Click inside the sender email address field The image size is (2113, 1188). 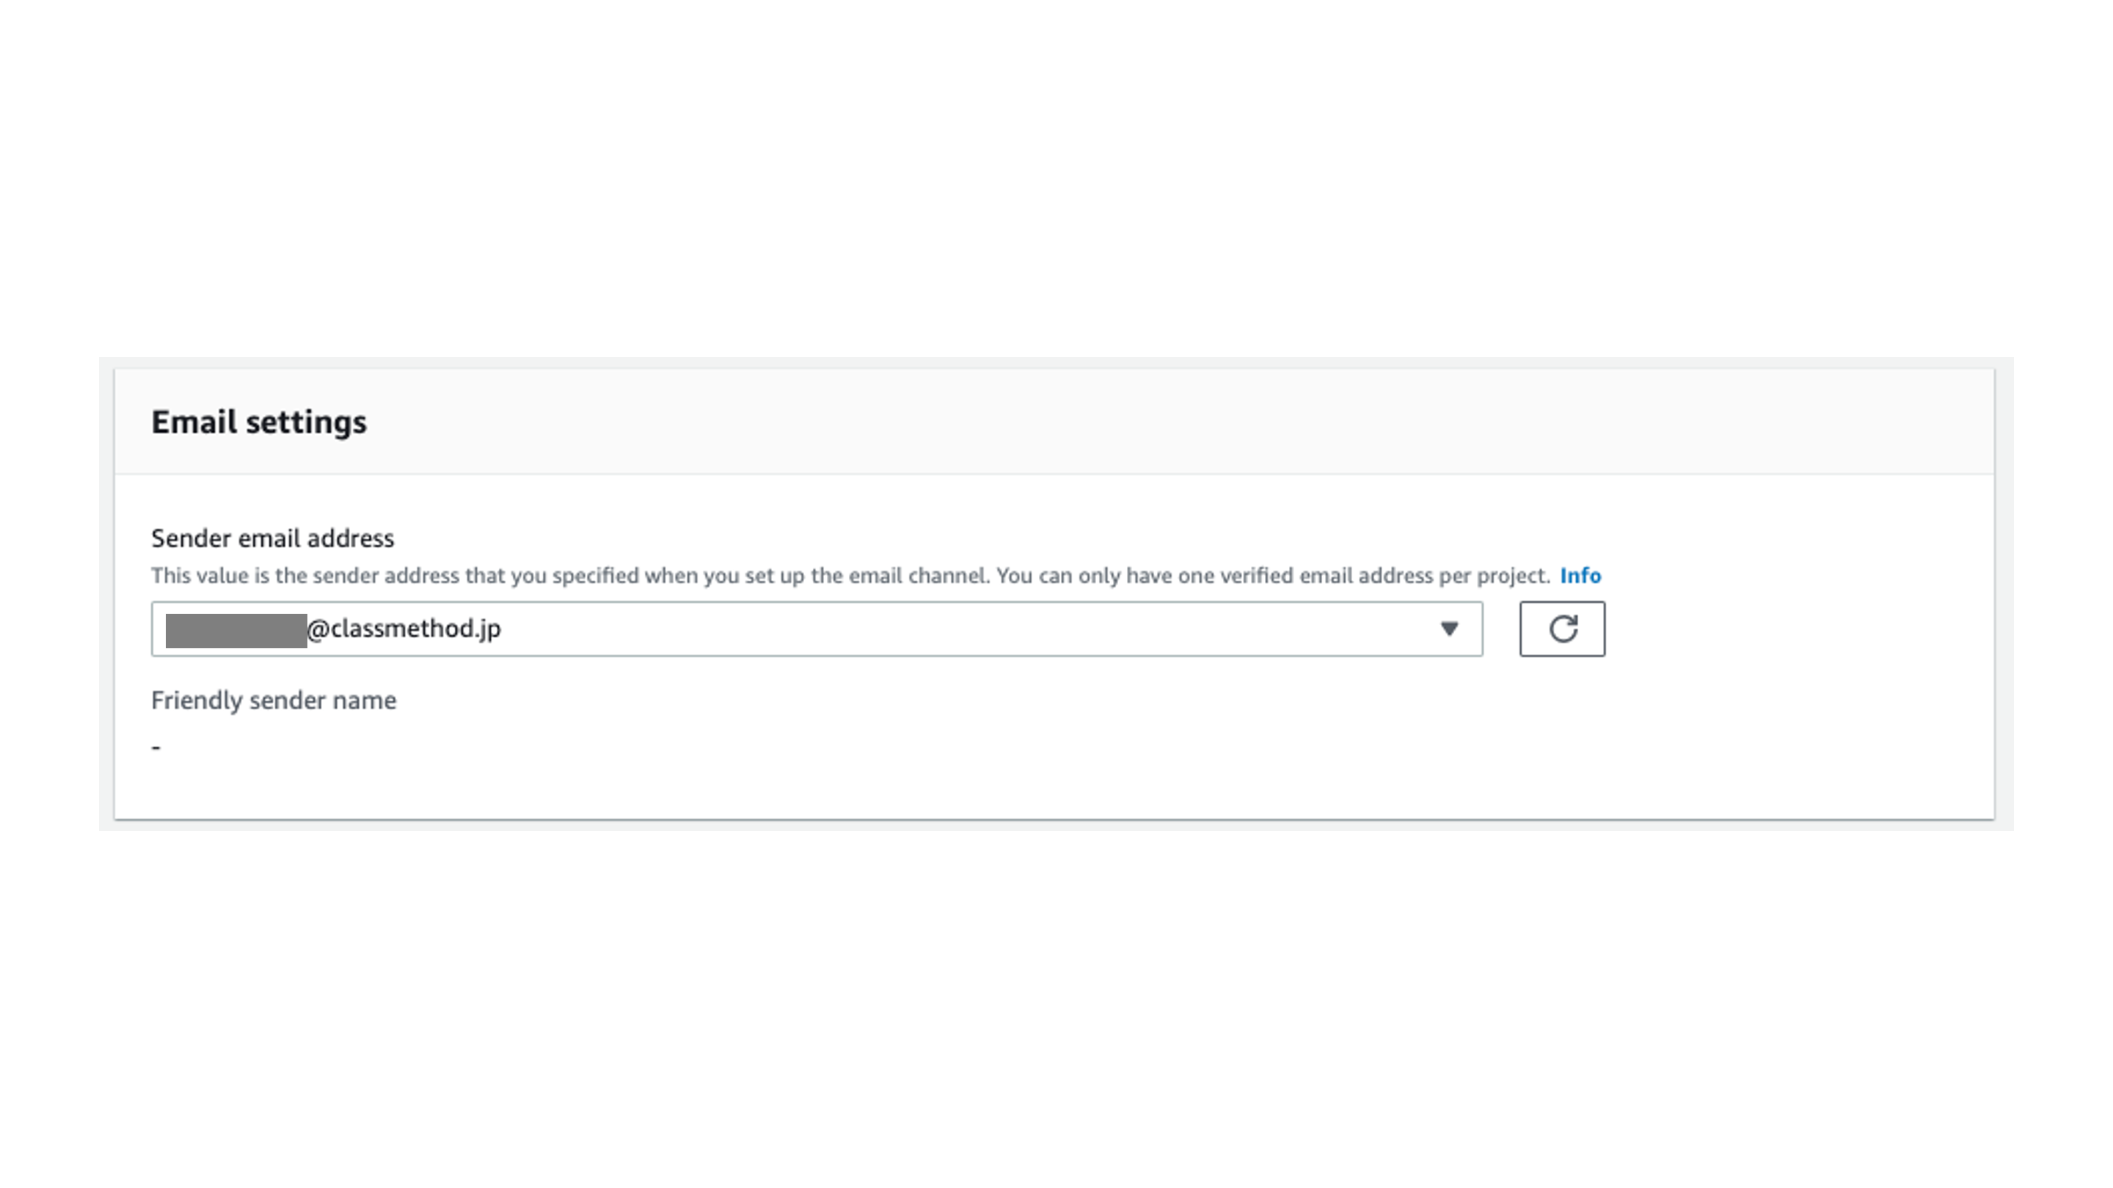738,629
